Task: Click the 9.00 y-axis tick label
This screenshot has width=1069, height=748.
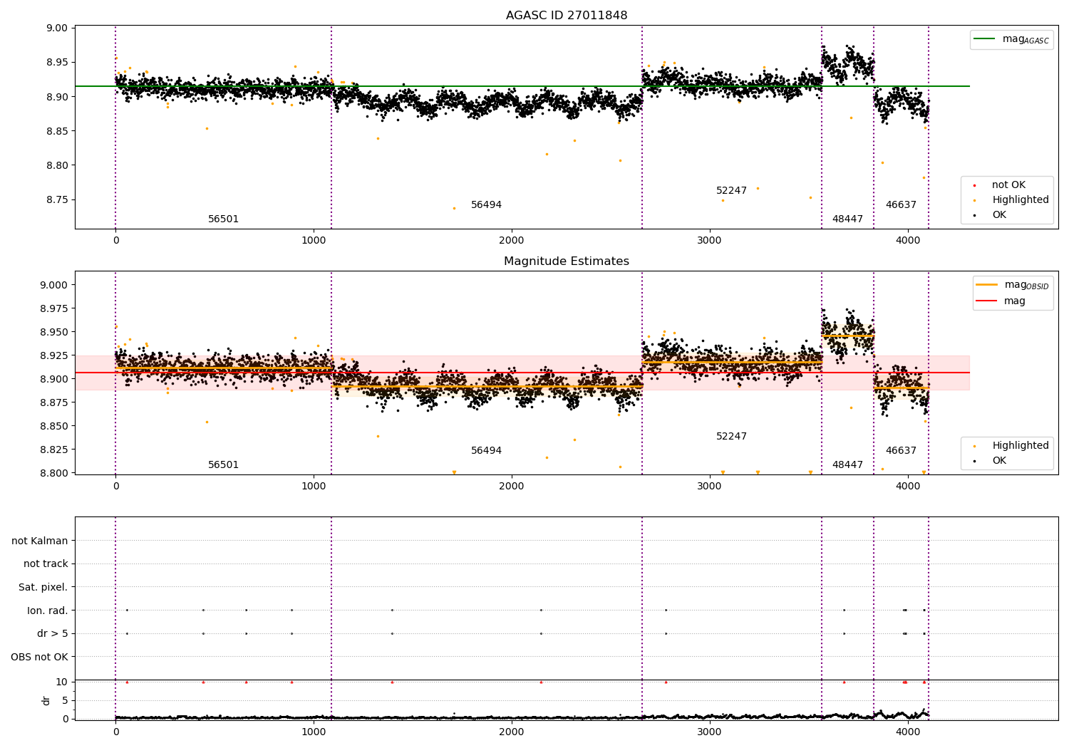Action: tap(57, 28)
